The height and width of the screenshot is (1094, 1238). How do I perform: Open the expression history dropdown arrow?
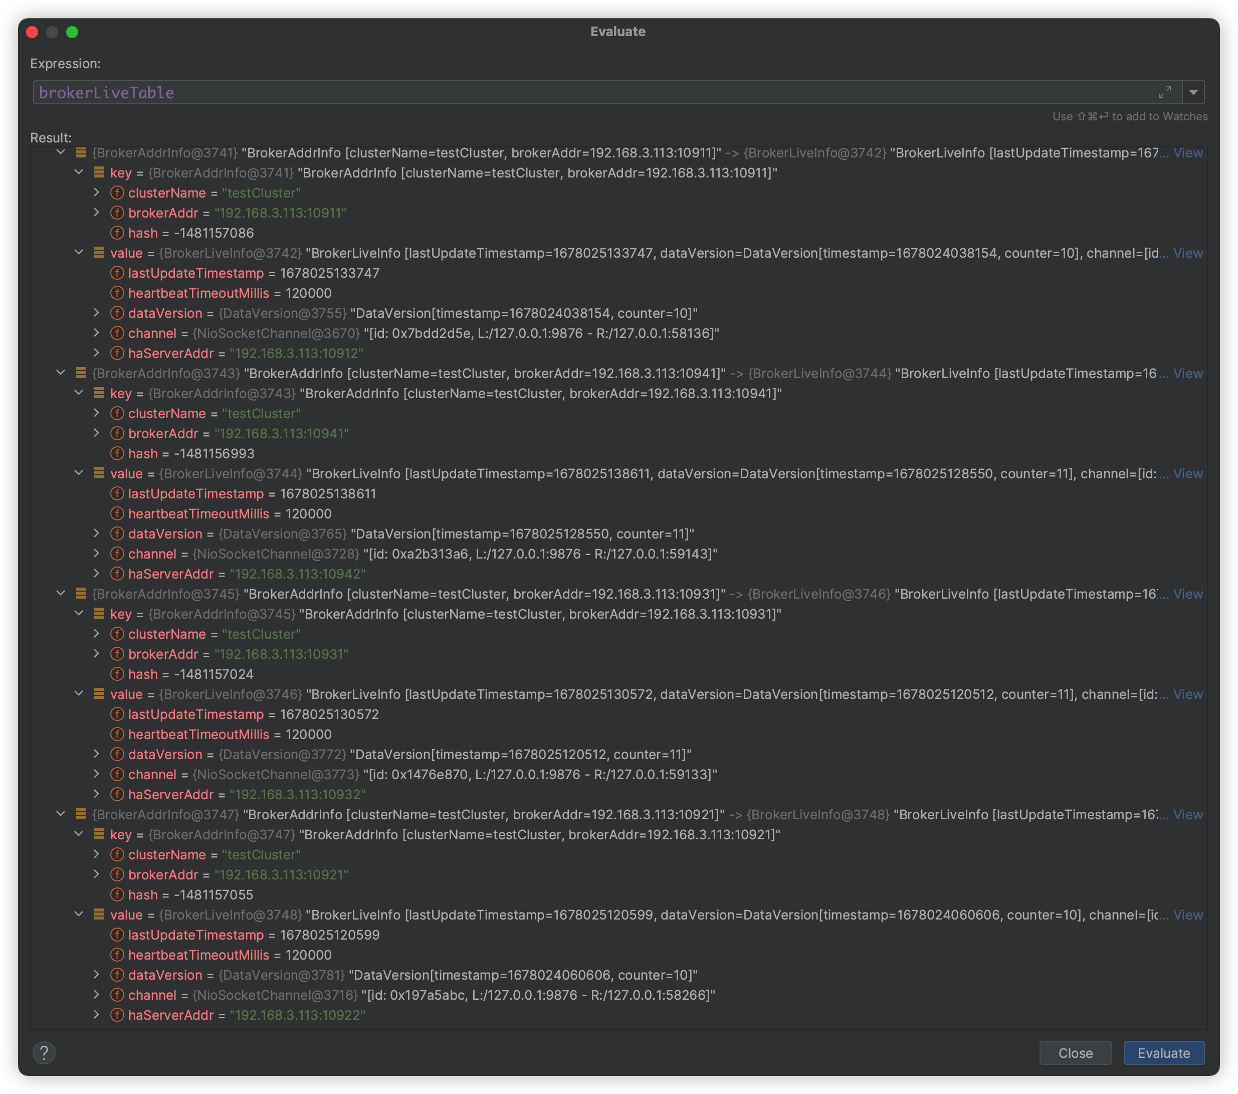[x=1192, y=93]
